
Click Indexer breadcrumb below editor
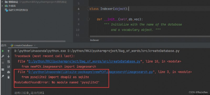[x=94, y=40]
